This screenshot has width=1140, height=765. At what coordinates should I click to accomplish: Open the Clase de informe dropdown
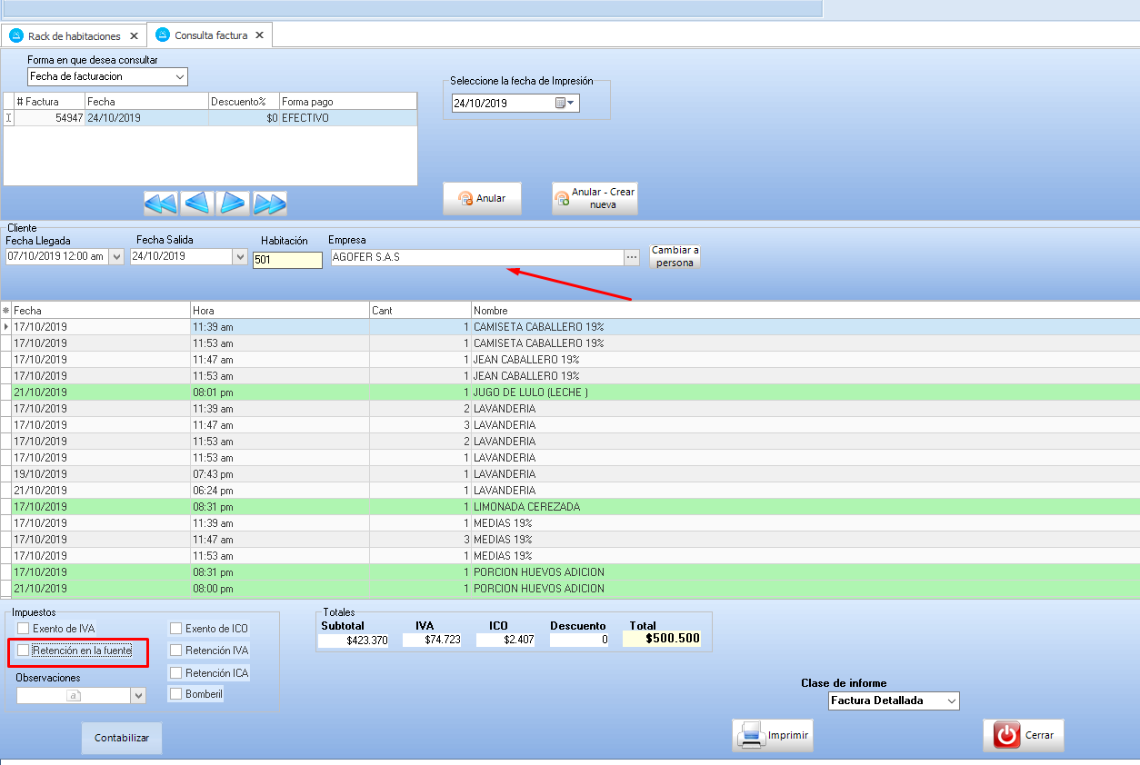pyautogui.click(x=951, y=701)
